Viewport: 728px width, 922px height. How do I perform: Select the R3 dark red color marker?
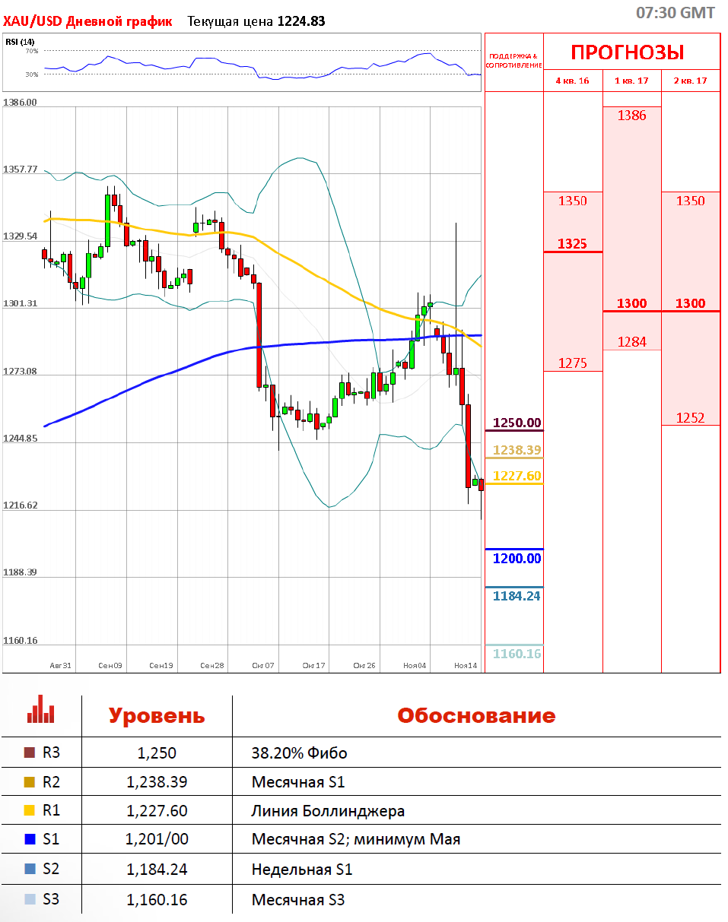point(30,753)
